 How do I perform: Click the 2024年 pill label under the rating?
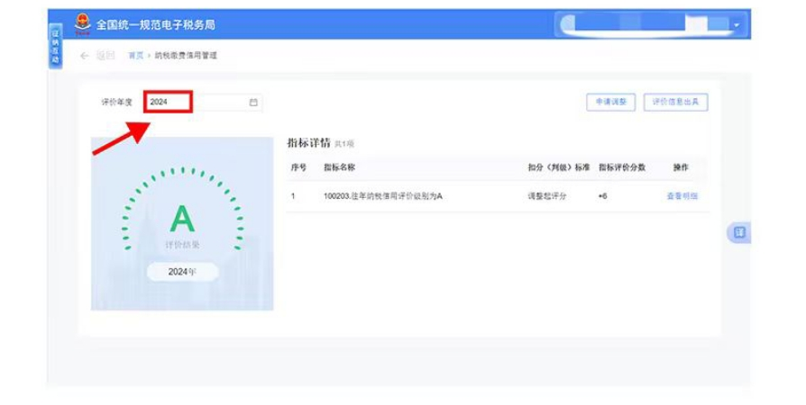[182, 272]
